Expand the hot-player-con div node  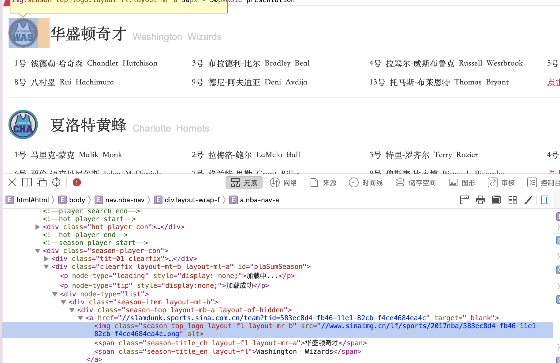[x=38, y=227]
